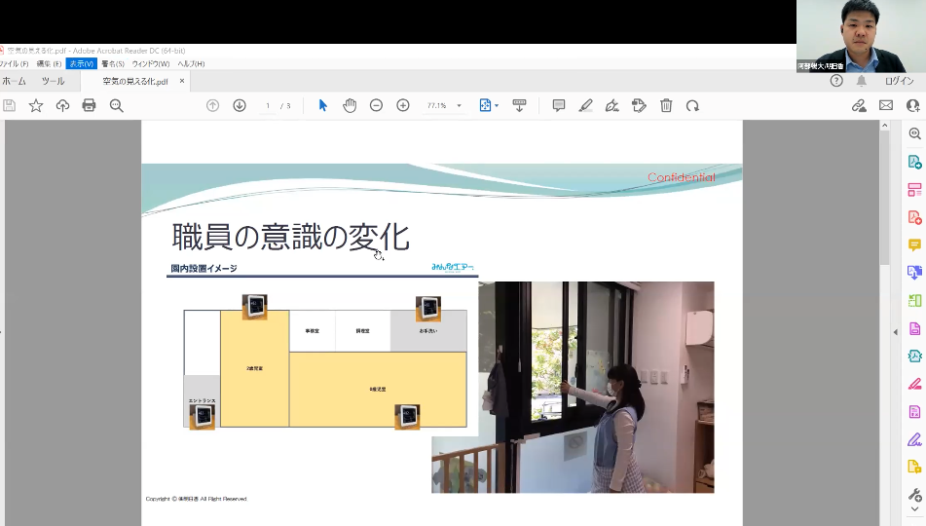Click the slide title 職員の意識の変化

290,237
